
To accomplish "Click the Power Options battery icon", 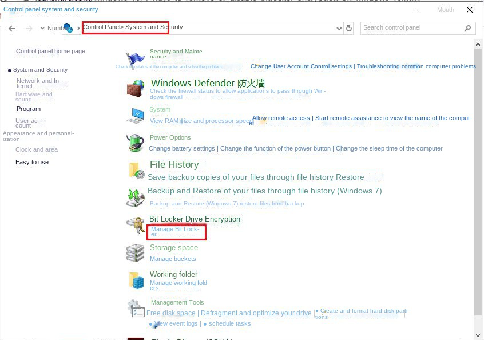I will tap(135, 143).
